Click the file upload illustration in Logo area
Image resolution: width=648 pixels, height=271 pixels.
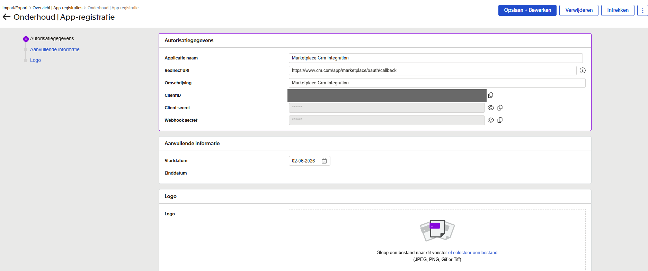point(437,230)
